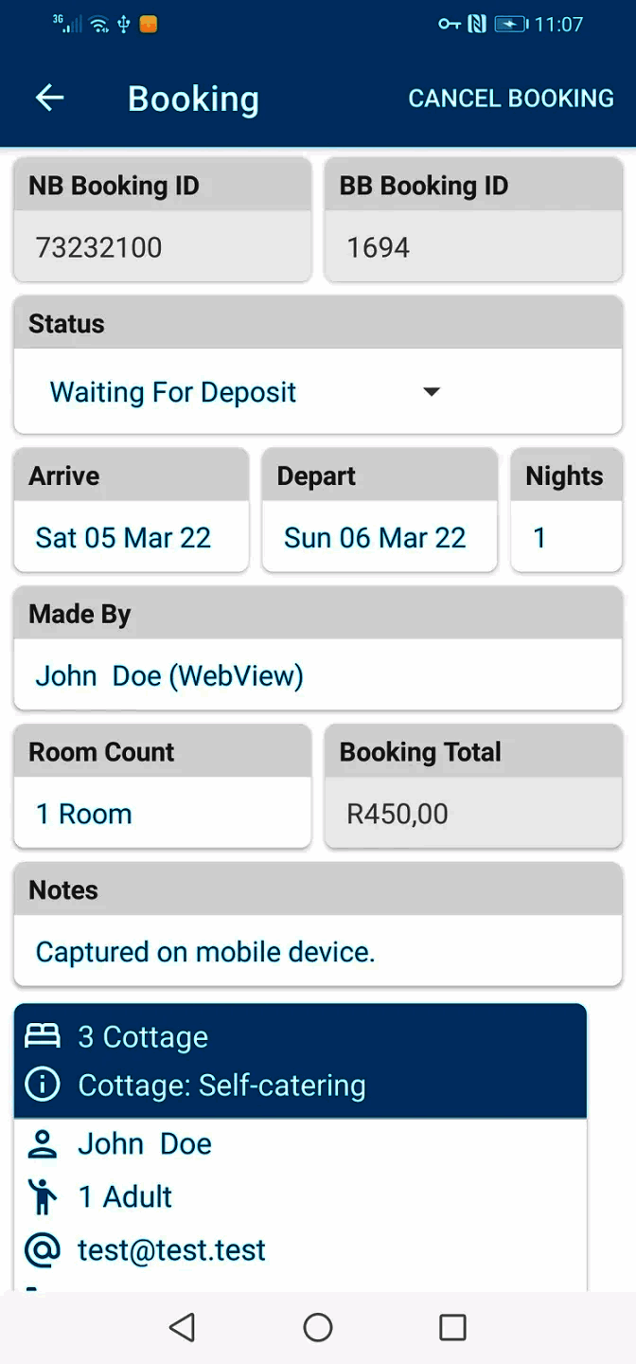Tap the adult figure icon
Screen dimensions: 636x1364
point(42,1197)
